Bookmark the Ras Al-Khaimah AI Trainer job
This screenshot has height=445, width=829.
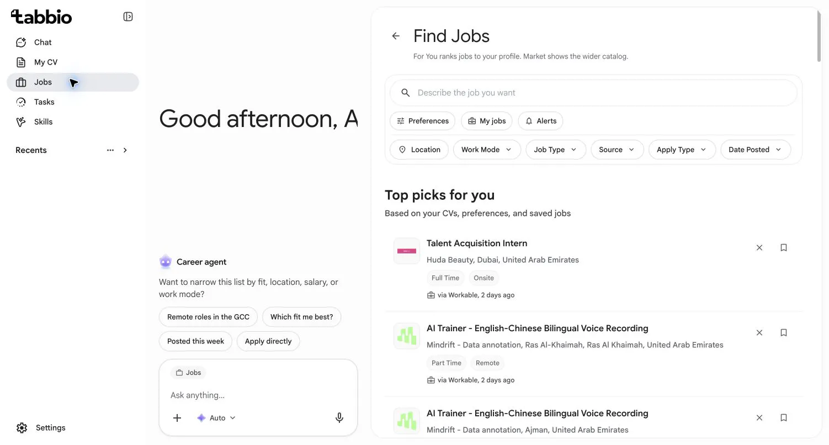783,332
